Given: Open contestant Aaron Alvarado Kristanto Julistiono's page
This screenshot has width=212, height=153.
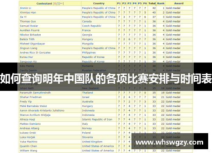Looking at the screenshot, I should (x=42, y=111).
